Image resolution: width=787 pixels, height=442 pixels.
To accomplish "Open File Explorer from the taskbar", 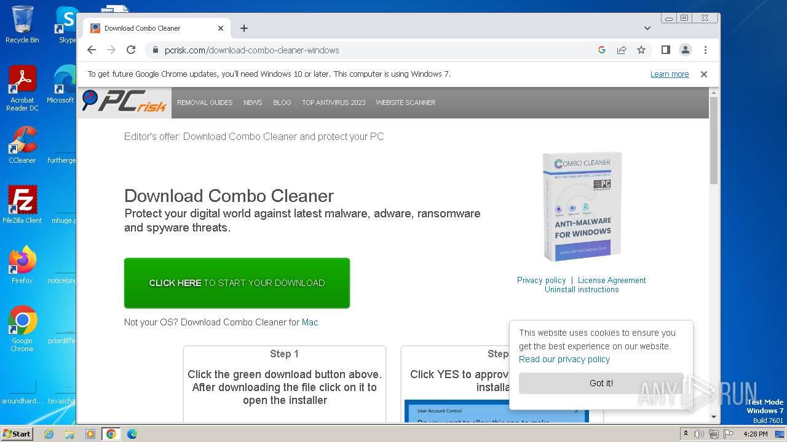I will pyautogui.click(x=69, y=434).
